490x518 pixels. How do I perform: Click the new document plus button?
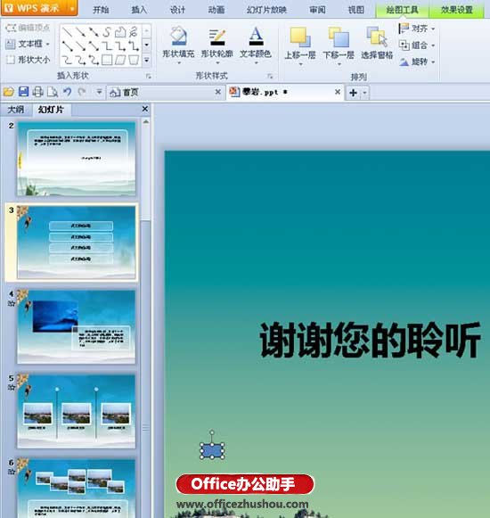353,93
